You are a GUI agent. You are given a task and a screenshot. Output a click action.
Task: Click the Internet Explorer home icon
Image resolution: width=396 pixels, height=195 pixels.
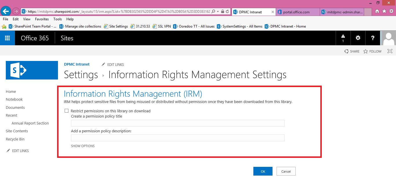[x=378, y=11]
